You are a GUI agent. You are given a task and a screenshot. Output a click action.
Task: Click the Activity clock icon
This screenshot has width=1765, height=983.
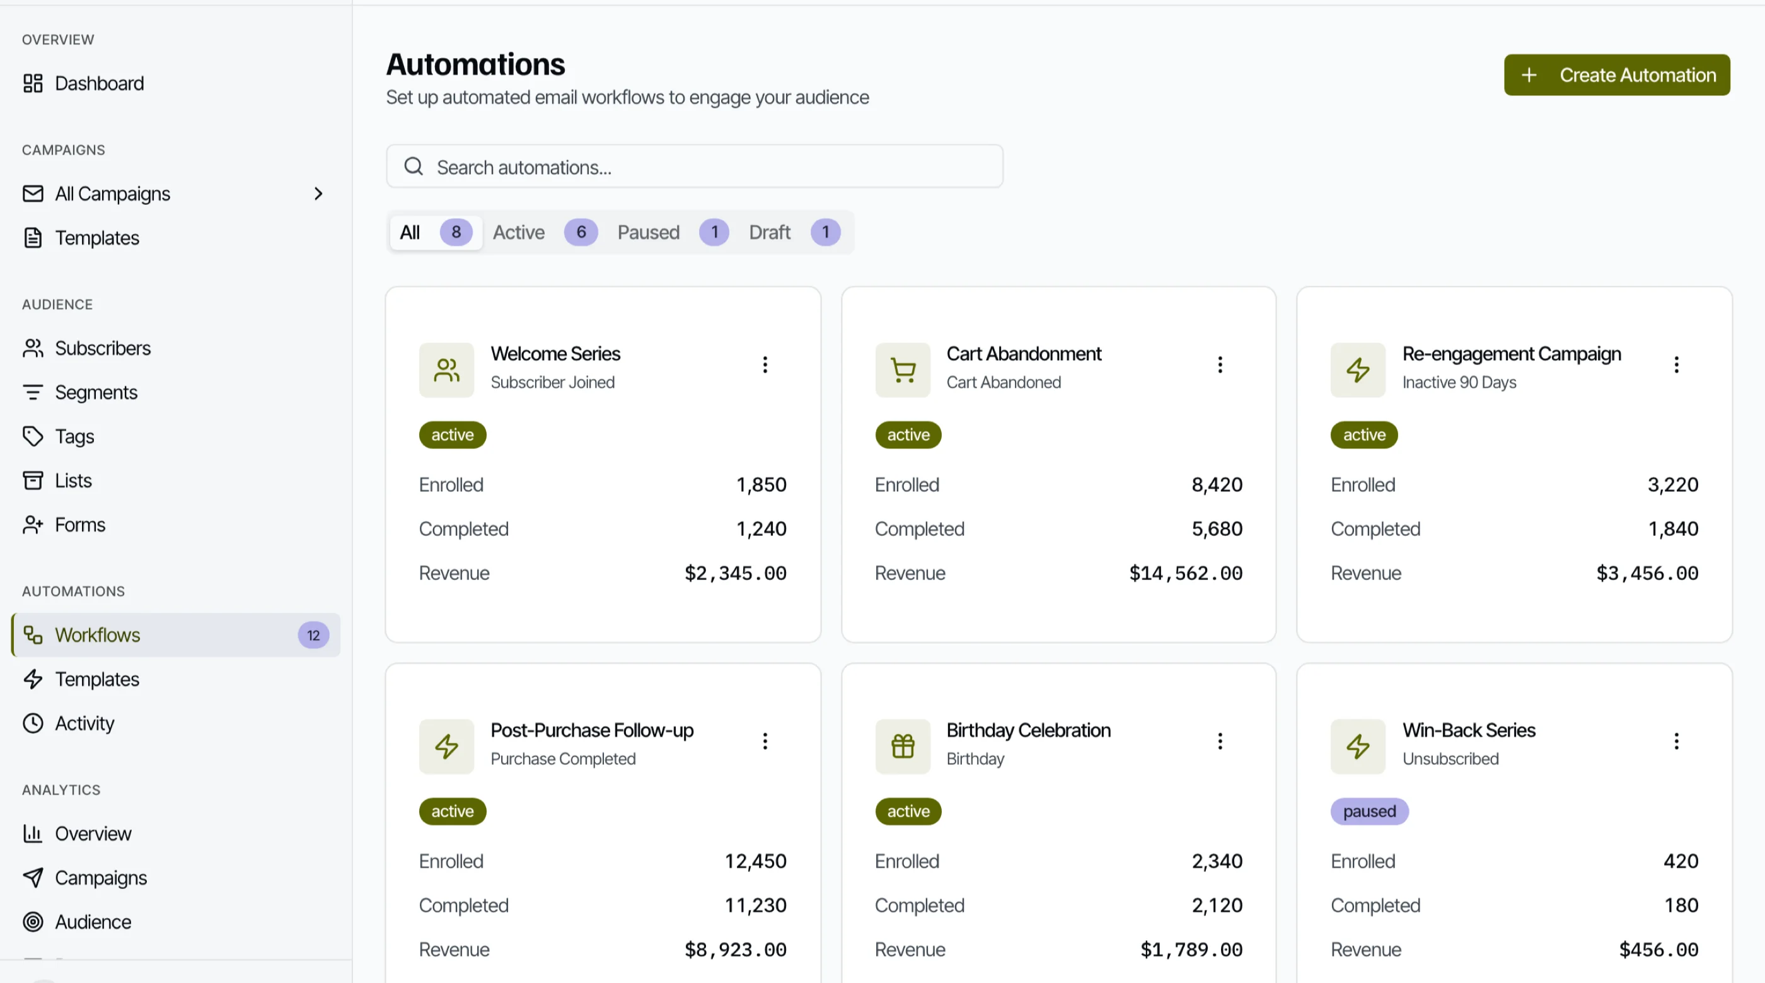coord(33,723)
